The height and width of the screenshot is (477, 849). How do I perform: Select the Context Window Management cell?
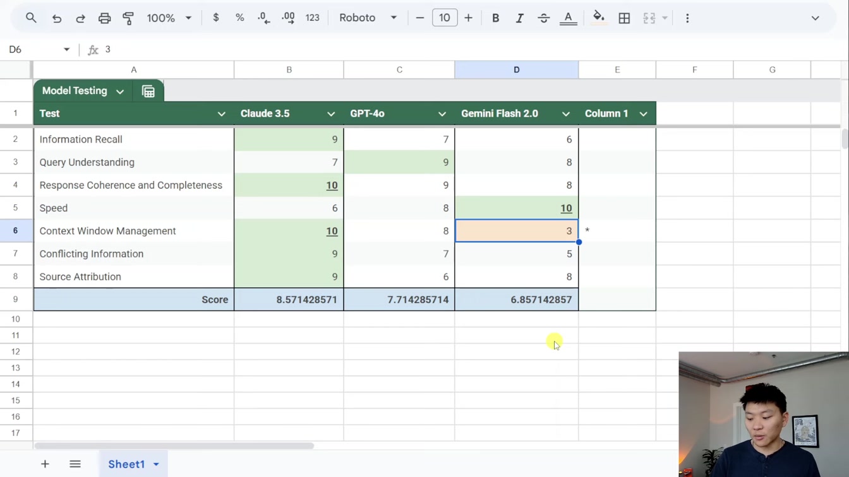(133, 231)
